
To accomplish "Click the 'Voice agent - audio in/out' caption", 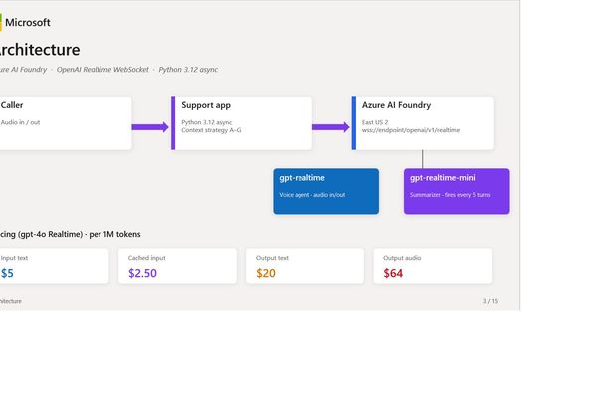I will click(312, 195).
